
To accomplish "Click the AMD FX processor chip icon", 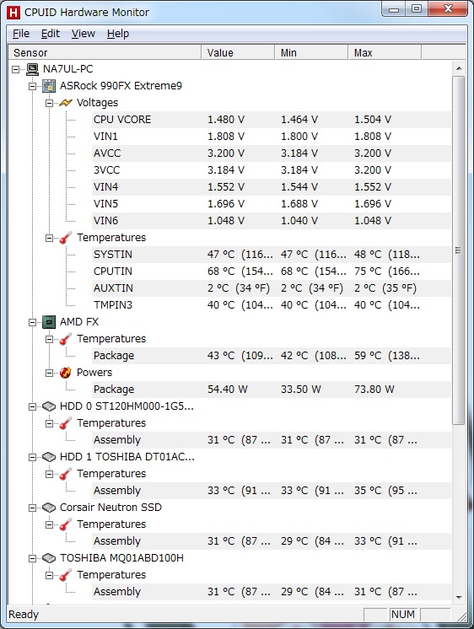I will 49,322.
